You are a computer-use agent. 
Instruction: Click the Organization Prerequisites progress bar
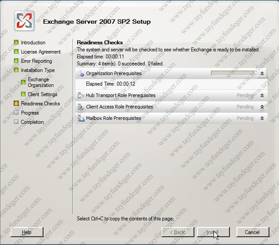point(233,73)
